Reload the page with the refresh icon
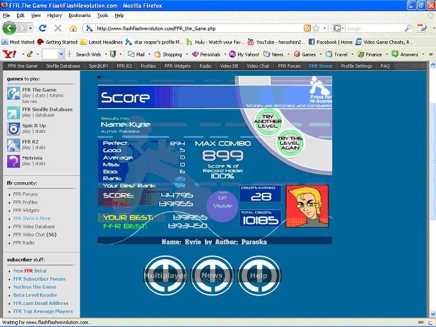 42,28
